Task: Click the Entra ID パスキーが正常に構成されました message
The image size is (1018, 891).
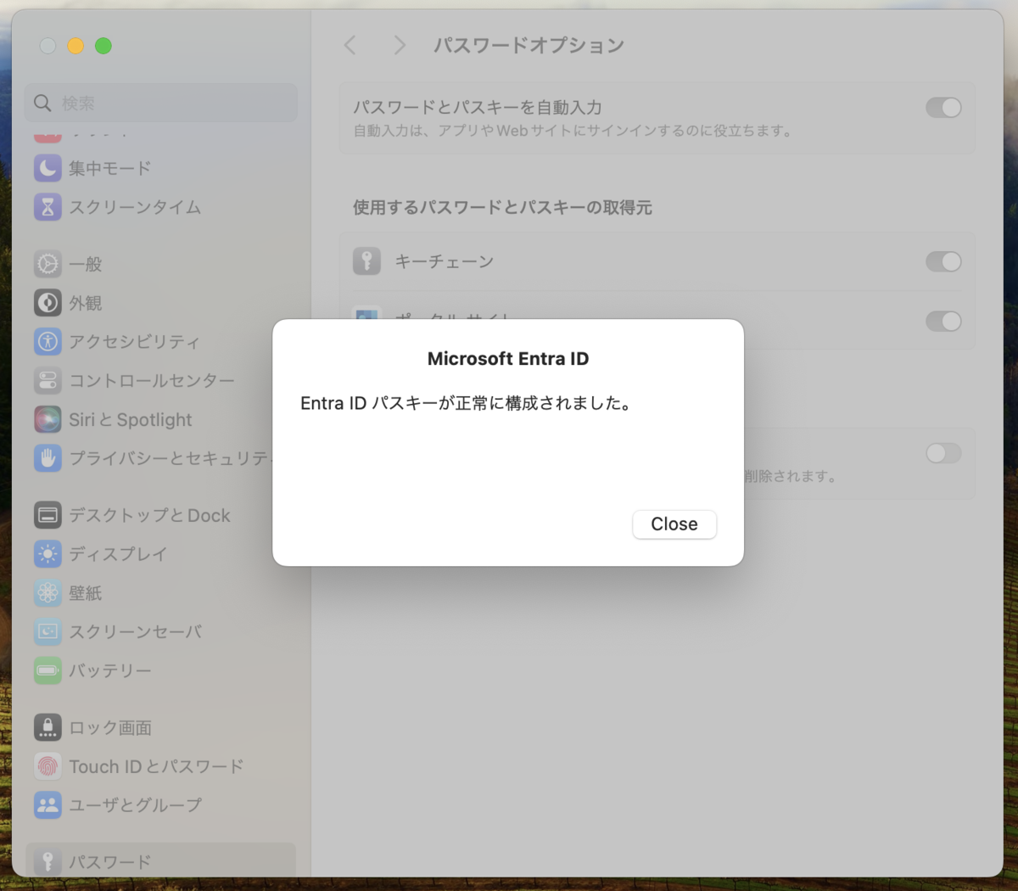Action: pyautogui.click(x=467, y=403)
